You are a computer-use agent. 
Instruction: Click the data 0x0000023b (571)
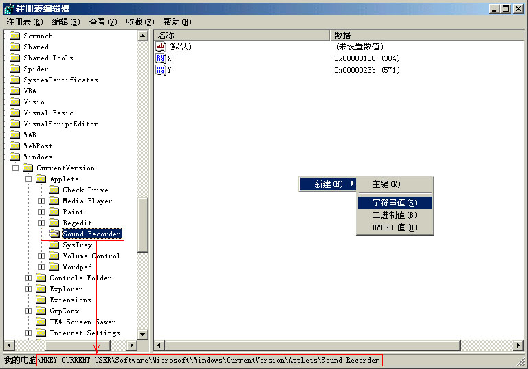click(x=367, y=70)
